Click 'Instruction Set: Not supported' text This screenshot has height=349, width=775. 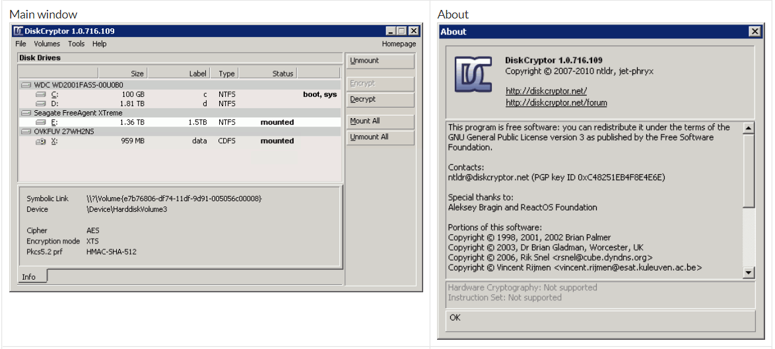(504, 298)
